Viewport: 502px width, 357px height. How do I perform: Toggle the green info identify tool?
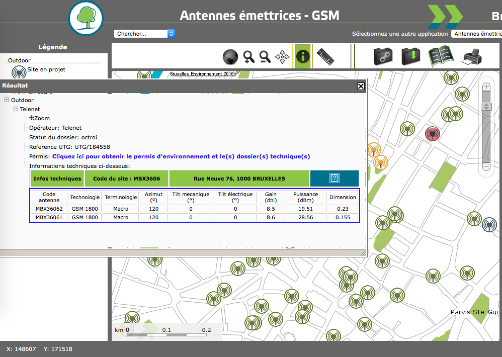303,57
